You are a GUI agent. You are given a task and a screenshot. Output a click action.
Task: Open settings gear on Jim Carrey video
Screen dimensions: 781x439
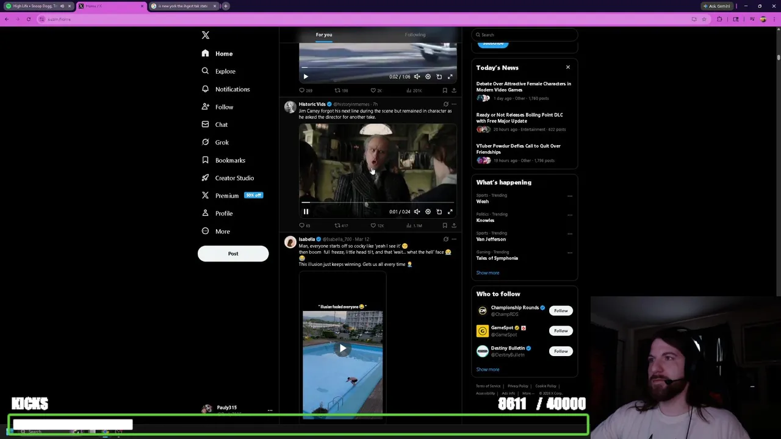click(428, 212)
